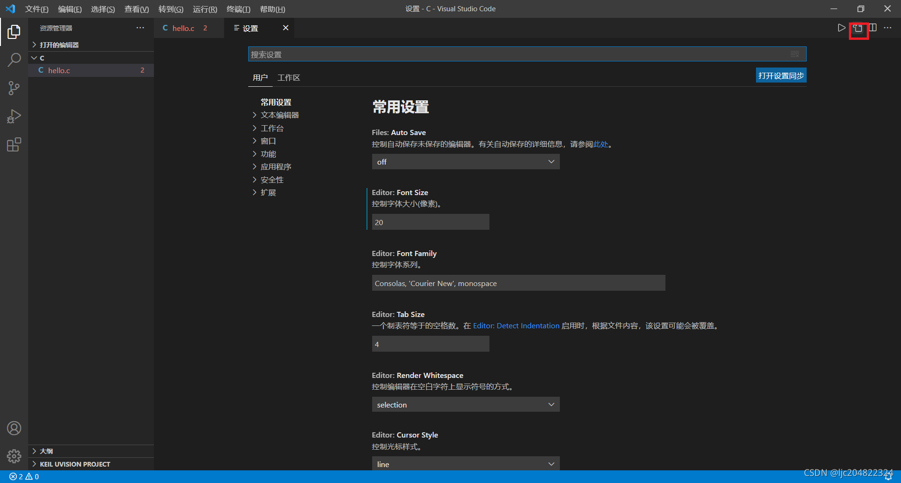Screen dimensions: 901x483
Task: Open the 帮助(H) menu
Action: tap(273, 9)
